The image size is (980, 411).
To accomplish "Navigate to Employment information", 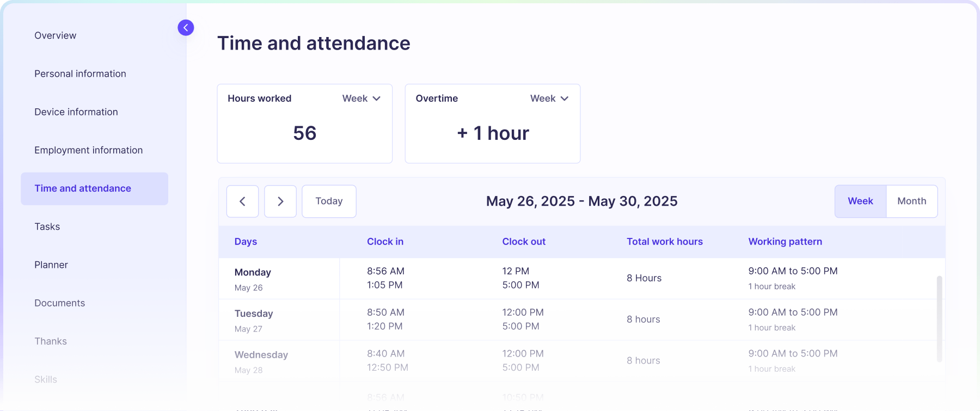I will point(88,150).
